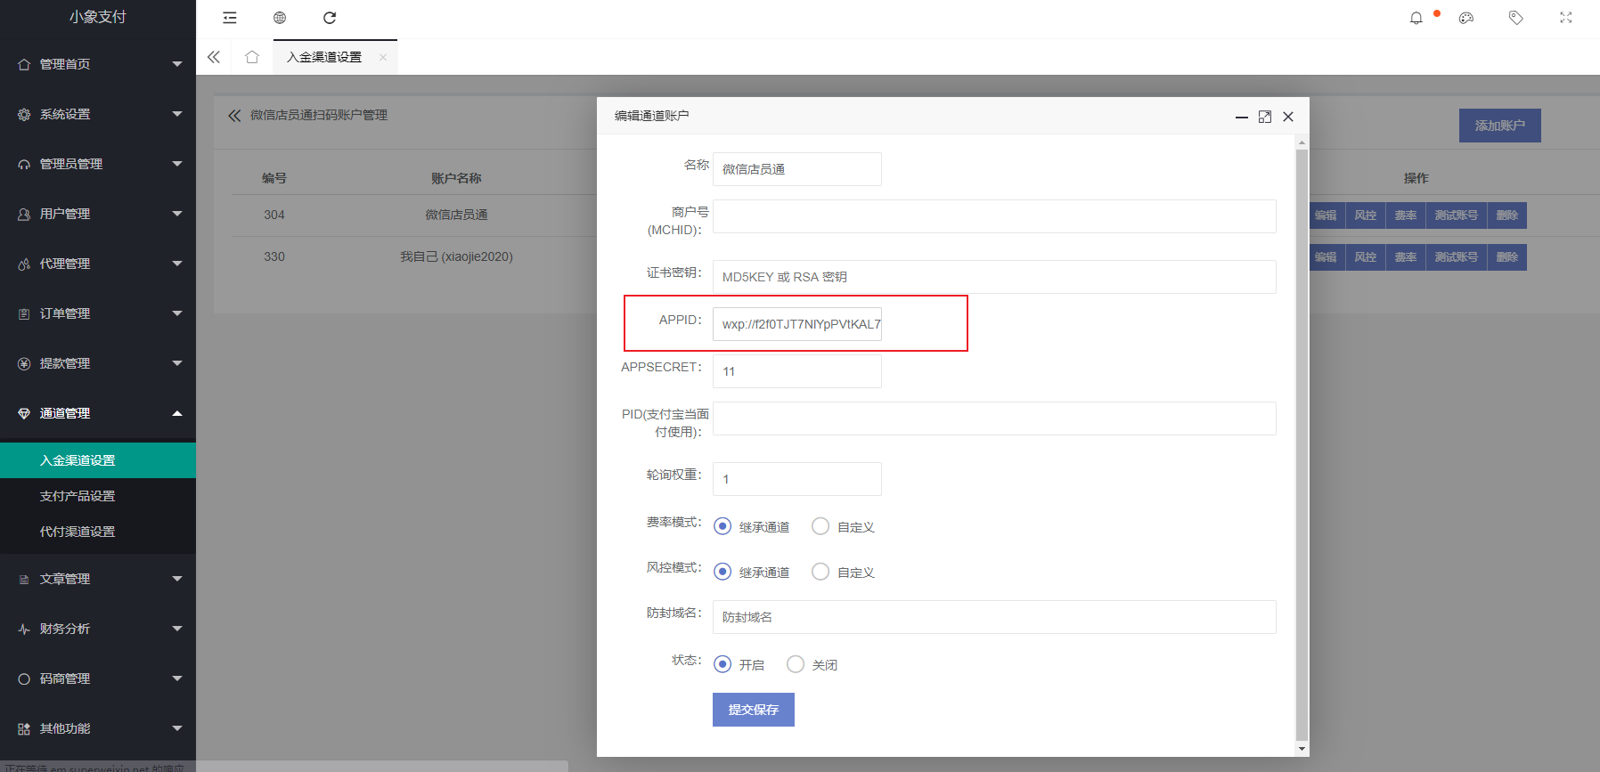The width and height of the screenshot is (1600, 772).
Task: Open 支付产品设置 in sidebar
Action: [98, 496]
